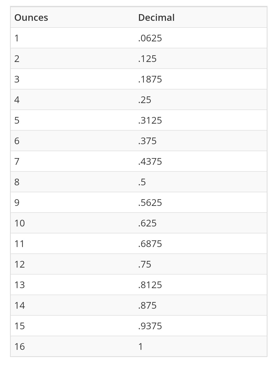
Task: Click the .75 decimal value
Action: click(x=145, y=264)
